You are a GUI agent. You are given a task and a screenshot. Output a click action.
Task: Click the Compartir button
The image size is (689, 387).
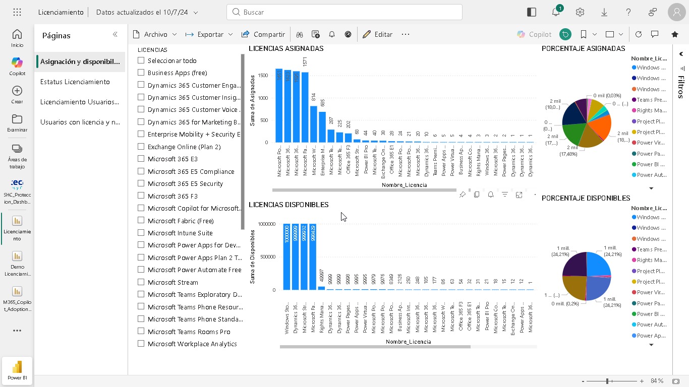[x=263, y=34]
